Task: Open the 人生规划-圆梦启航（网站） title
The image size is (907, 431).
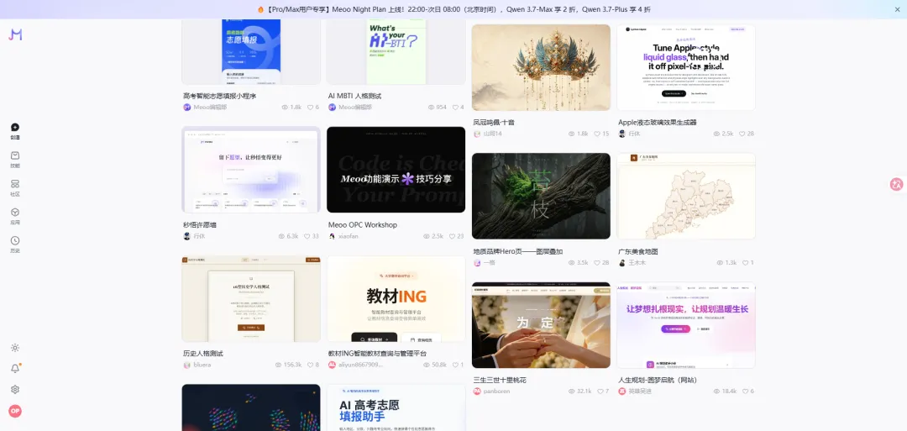Action: coord(658,380)
